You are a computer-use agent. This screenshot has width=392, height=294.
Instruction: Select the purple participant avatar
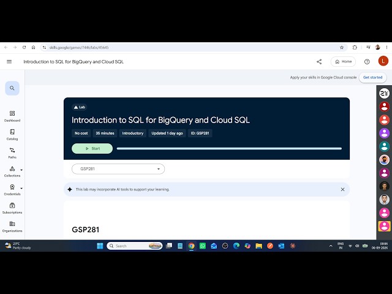click(384, 134)
